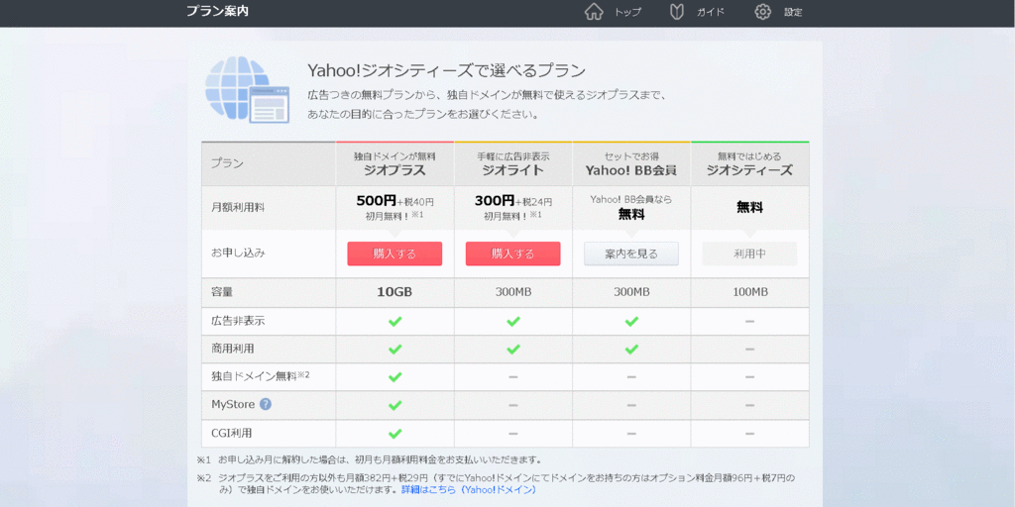
Task: Click 300MB capacity for ジオライト
Action: (513, 292)
